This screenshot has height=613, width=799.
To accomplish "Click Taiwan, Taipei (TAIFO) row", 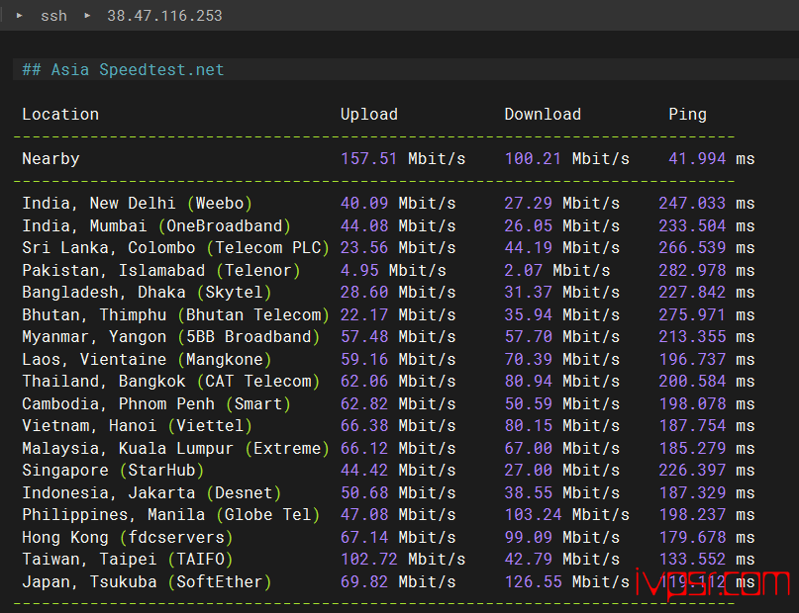I will coord(388,559).
